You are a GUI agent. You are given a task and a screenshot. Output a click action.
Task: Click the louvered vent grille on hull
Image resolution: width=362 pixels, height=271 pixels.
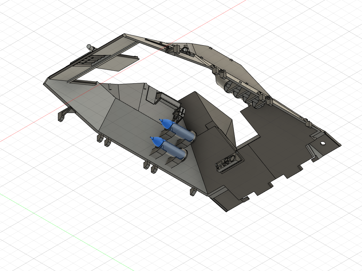pyautogui.click(x=89, y=60)
